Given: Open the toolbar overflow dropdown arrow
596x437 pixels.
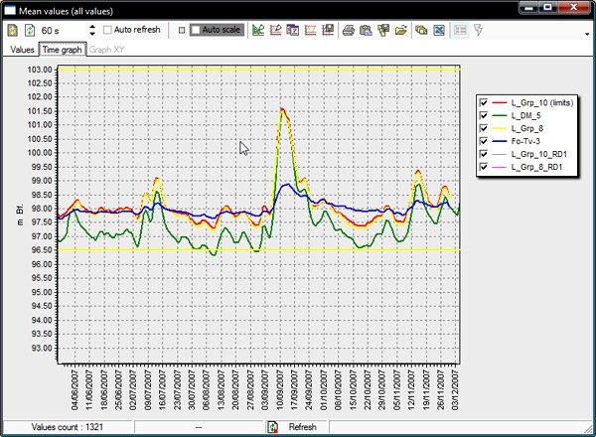Looking at the screenshot, I should pyautogui.click(x=588, y=35).
